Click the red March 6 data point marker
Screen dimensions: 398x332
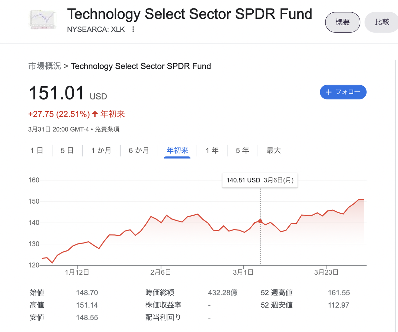pyautogui.click(x=260, y=221)
